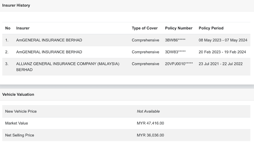Click the Market Value amount MYR 47,416.00
This screenshot has width=254, height=148.
[150, 123]
